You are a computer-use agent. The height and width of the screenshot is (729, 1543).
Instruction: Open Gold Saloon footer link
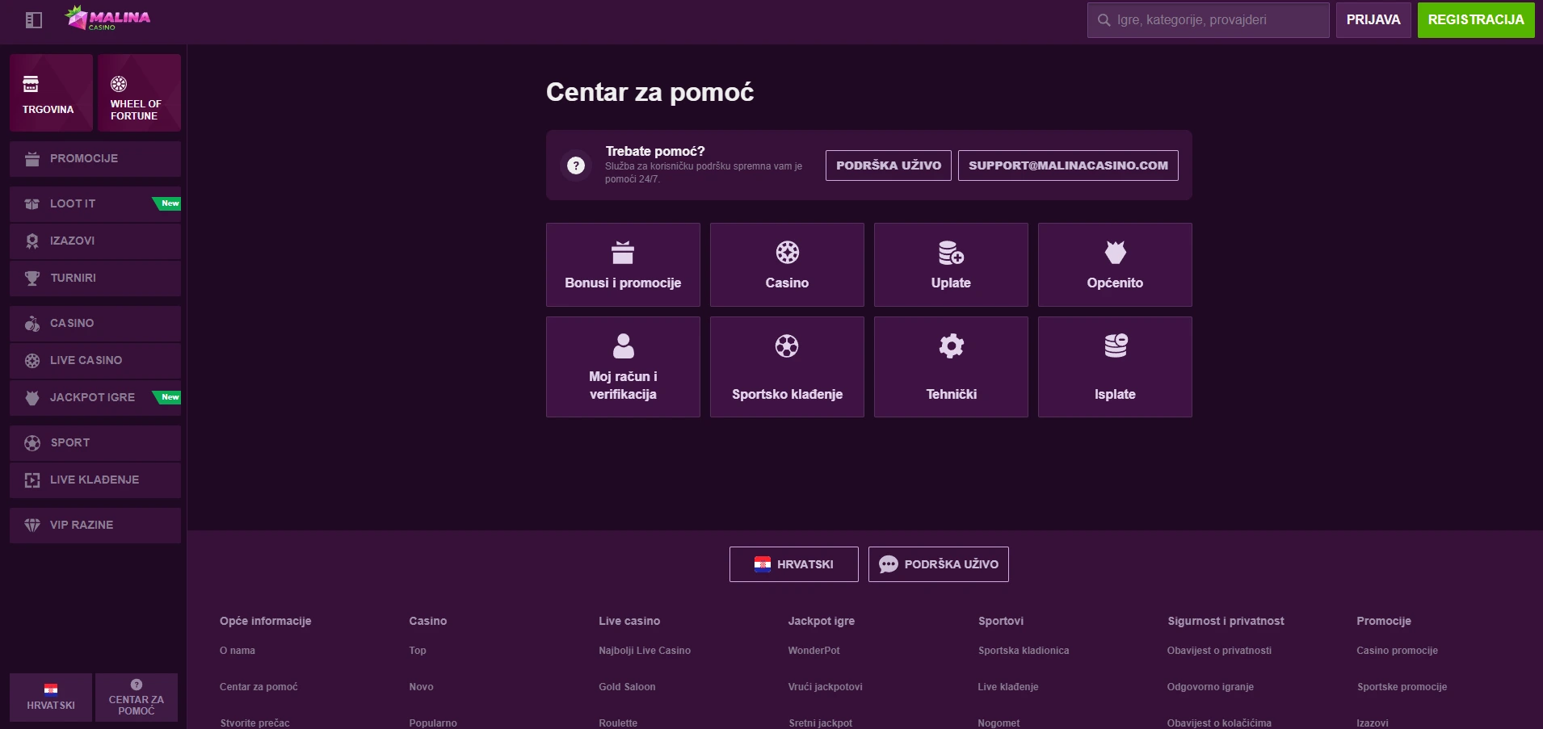[x=627, y=687]
